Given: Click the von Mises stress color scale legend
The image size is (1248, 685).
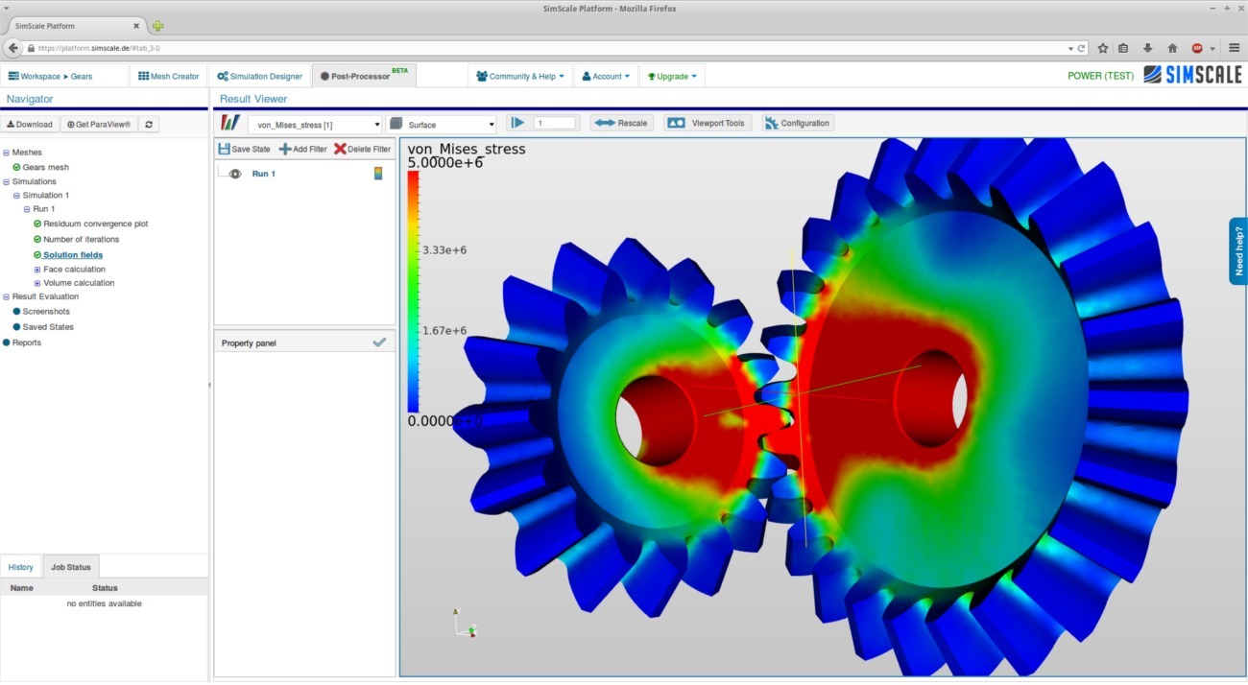Looking at the screenshot, I should tap(411, 288).
